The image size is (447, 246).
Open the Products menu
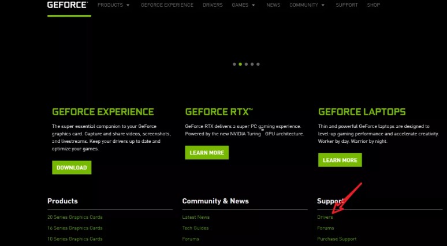[110, 5]
